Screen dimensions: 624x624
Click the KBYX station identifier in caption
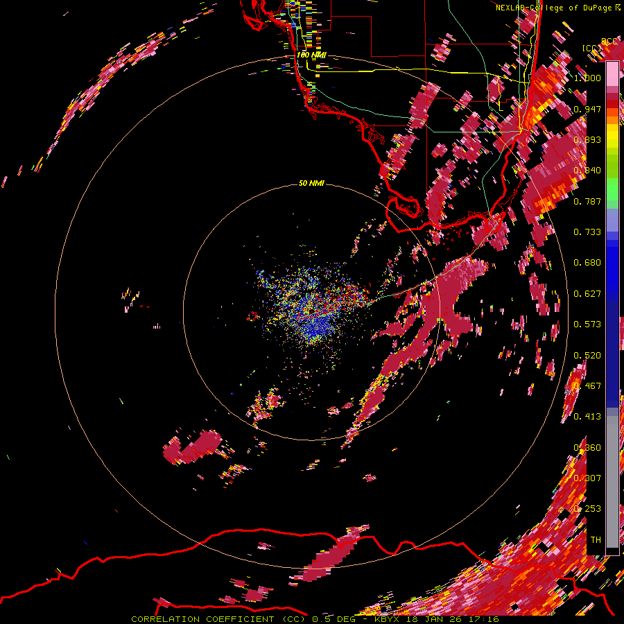388,619
